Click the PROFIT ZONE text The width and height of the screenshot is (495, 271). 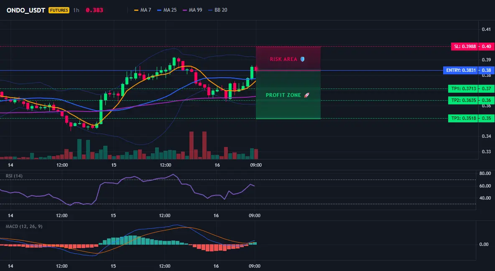[x=283, y=95]
